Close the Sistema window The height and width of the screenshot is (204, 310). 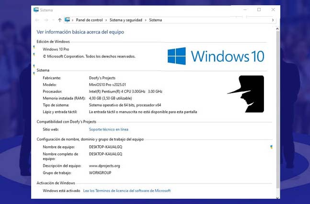point(273,10)
